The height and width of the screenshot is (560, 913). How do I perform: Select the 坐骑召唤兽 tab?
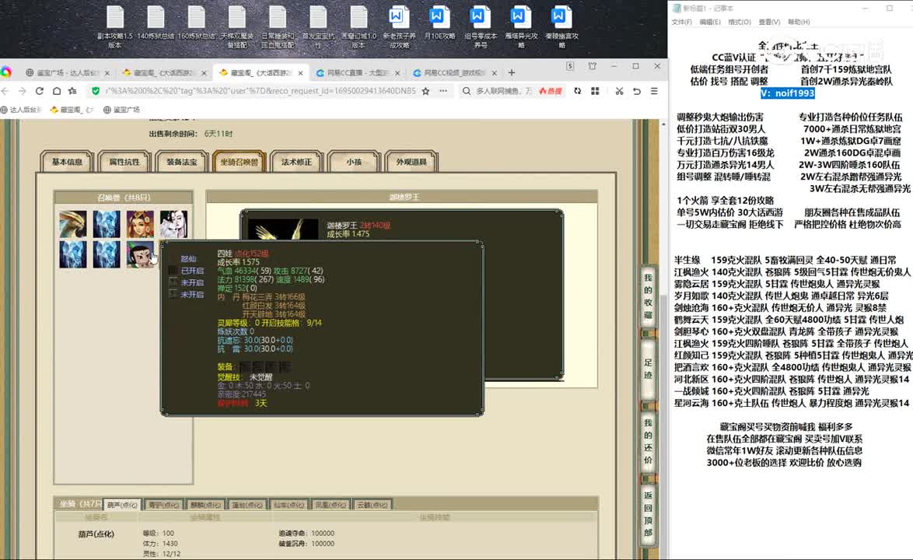(x=240, y=162)
